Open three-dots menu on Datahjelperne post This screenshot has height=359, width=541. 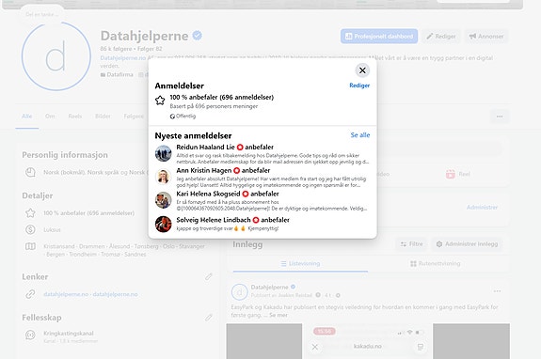point(497,291)
